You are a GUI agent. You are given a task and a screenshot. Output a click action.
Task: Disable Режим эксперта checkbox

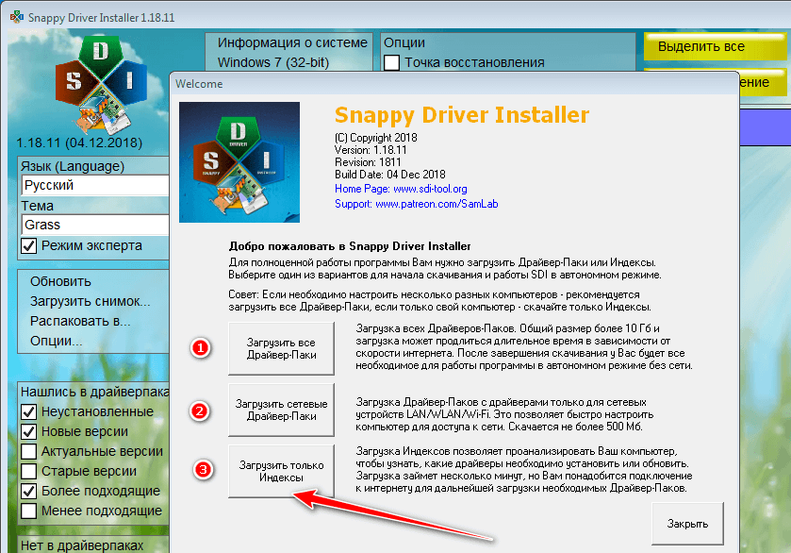[28, 246]
